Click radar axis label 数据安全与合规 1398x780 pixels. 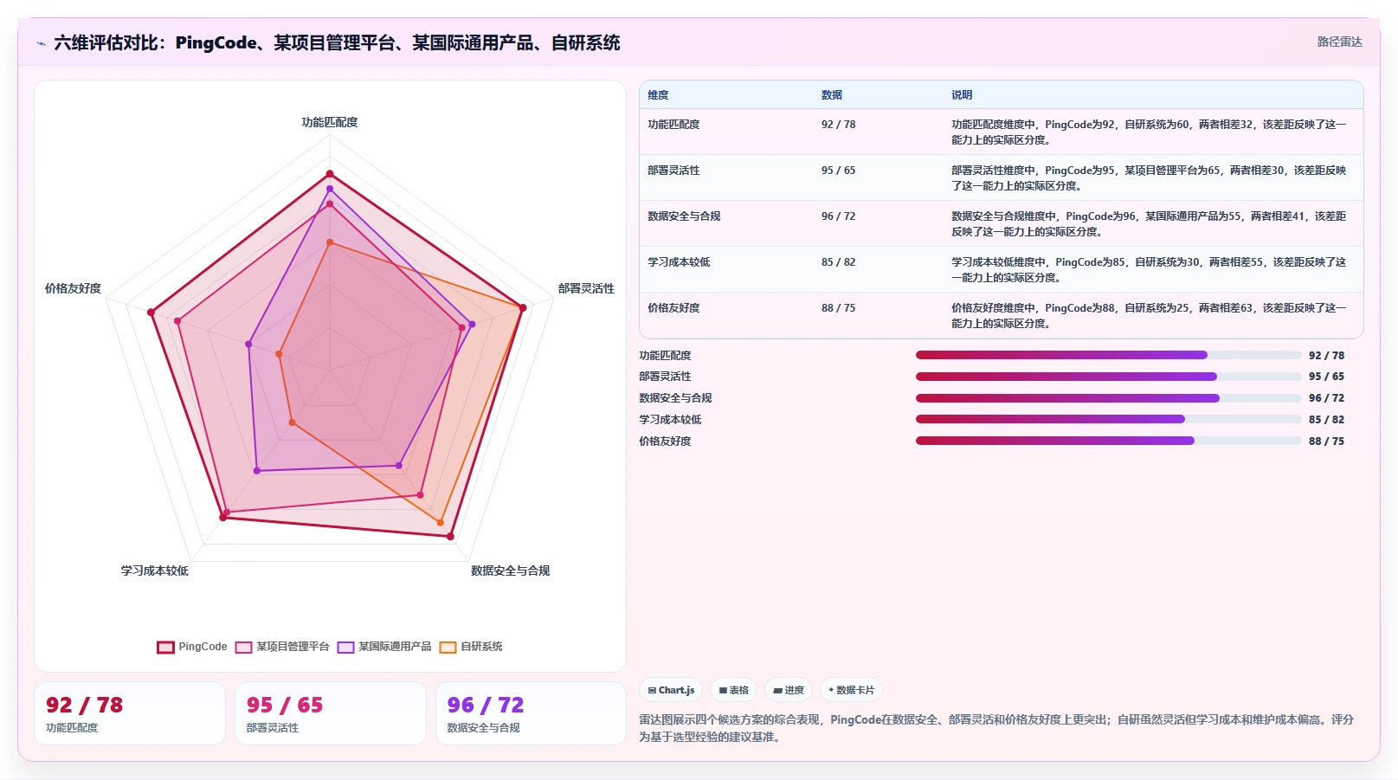click(x=510, y=570)
